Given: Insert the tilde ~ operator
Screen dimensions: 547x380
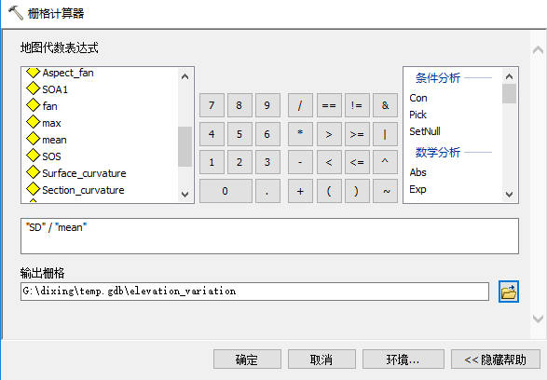Looking at the screenshot, I should (x=385, y=191).
